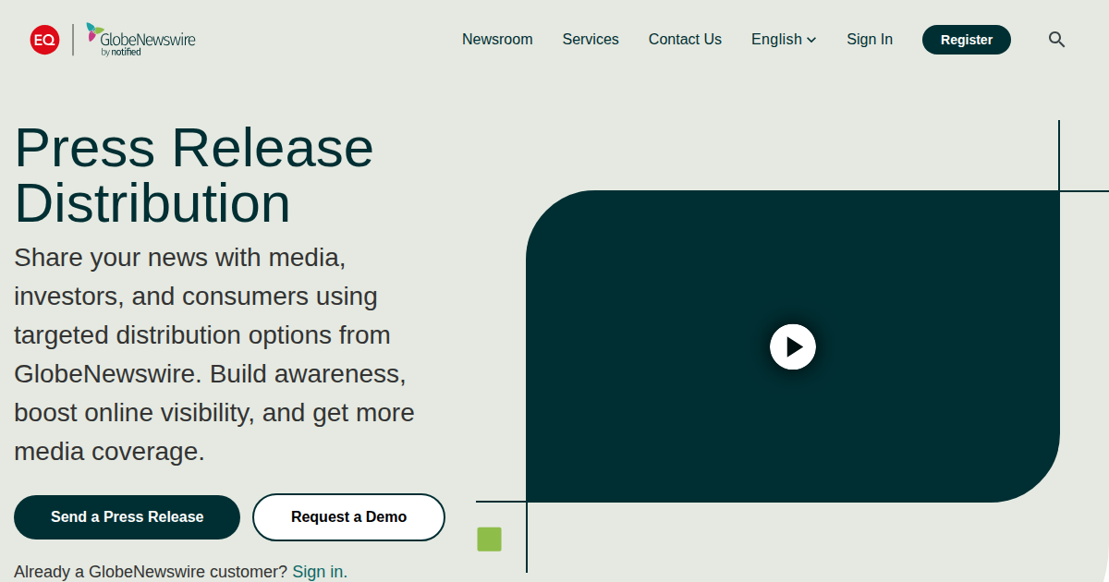Click the red EQ logo icon
Image resolution: width=1109 pixels, height=582 pixels.
point(43,40)
